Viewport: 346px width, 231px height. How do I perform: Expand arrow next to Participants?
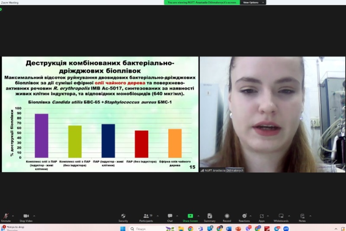click(157, 216)
